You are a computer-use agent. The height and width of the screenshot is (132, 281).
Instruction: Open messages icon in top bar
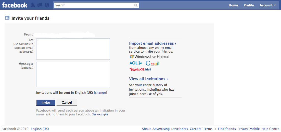(40, 5)
